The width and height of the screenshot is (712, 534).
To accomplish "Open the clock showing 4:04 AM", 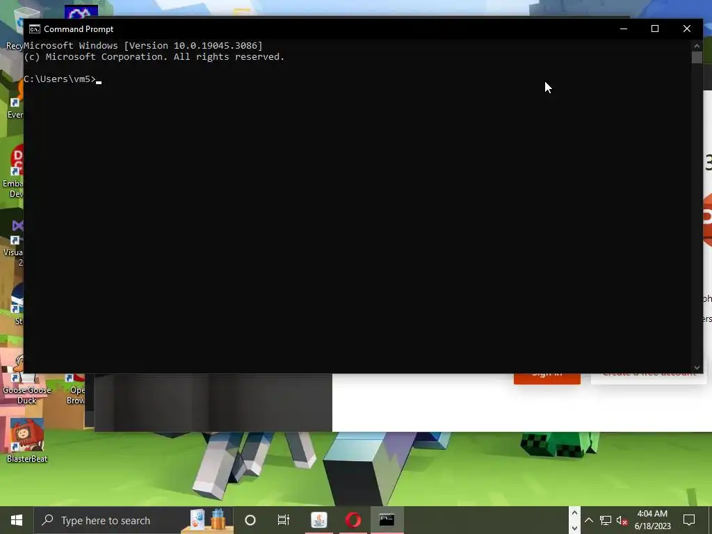I will click(652, 520).
